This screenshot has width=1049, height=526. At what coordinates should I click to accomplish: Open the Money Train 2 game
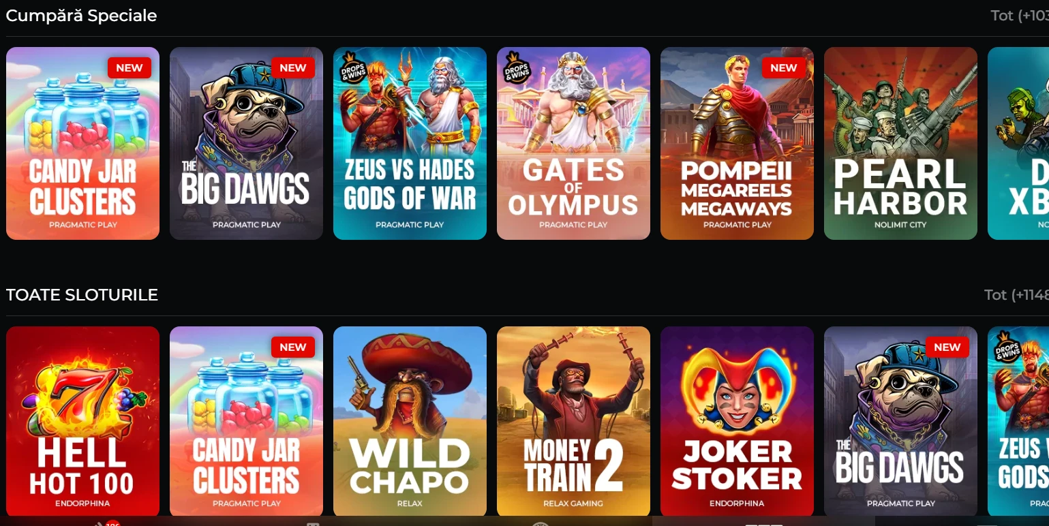[x=573, y=422]
